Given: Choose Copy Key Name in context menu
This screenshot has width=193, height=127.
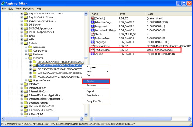Looking at the screenshot, I should pos(96,101).
